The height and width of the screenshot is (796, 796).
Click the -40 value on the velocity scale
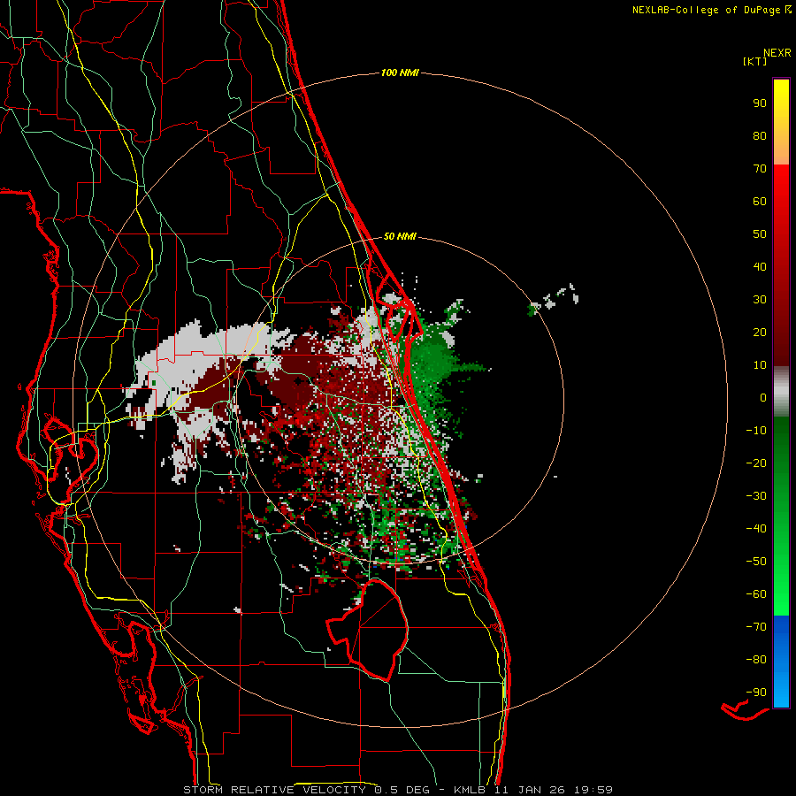point(756,529)
